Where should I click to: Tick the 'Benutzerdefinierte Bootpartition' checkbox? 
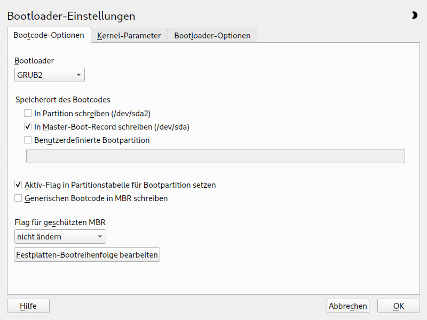point(28,140)
